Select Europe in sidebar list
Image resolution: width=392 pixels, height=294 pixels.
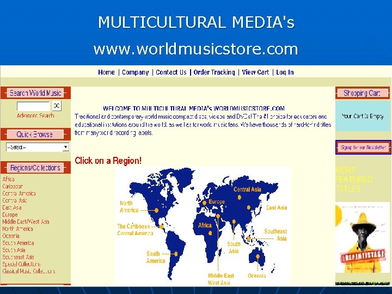(x=10, y=215)
